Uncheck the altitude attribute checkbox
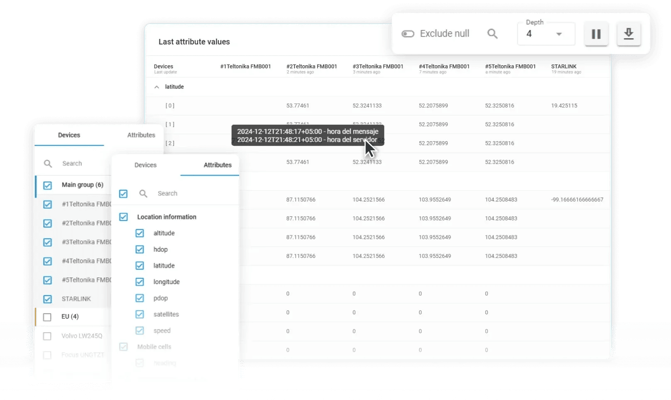 coord(140,233)
